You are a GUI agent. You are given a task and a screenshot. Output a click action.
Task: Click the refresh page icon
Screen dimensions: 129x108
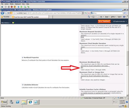click(86, 13)
